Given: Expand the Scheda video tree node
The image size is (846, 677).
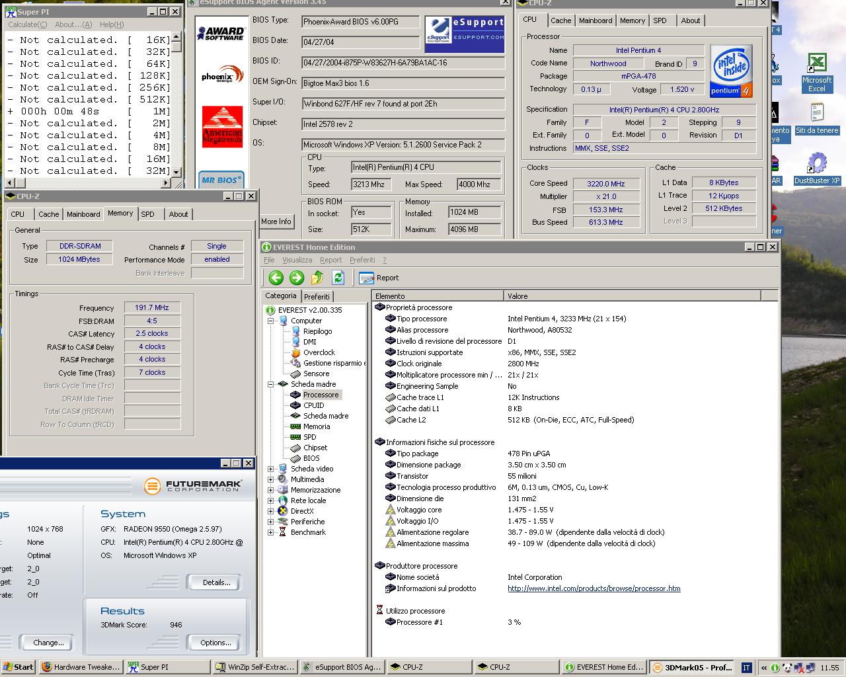Looking at the screenshot, I should (x=271, y=469).
